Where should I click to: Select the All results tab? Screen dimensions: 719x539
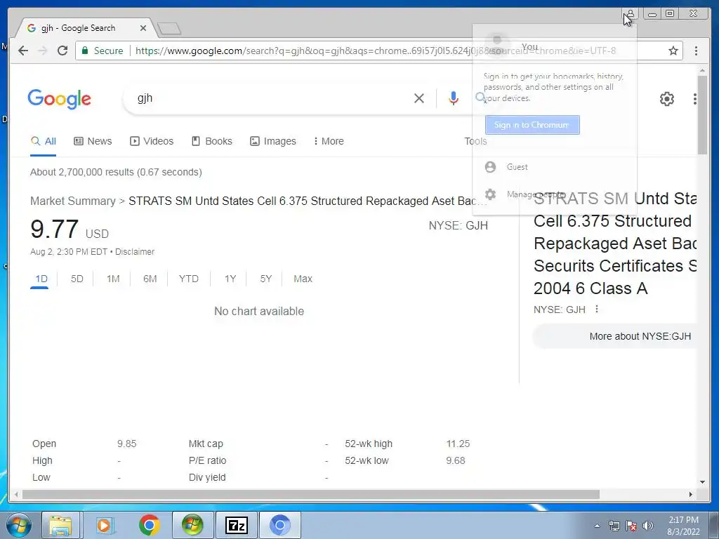43,141
